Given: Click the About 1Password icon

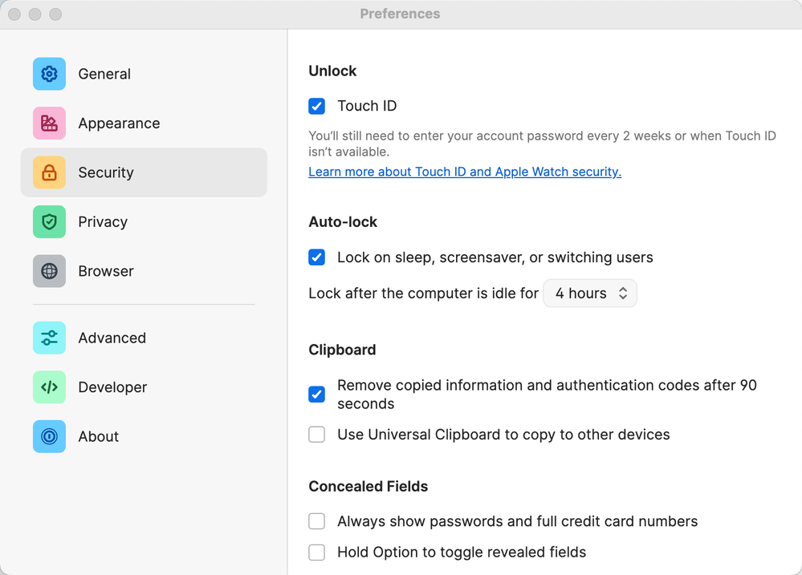Looking at the screenshot, I should pyautogui.click(x=49, y=436).
